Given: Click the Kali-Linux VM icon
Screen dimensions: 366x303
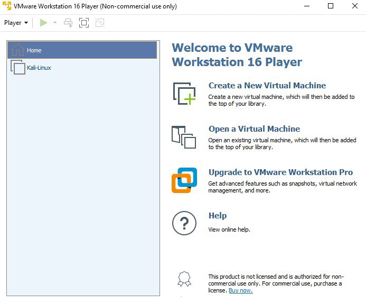Looking at the screenshot, I should coord(18,67).
